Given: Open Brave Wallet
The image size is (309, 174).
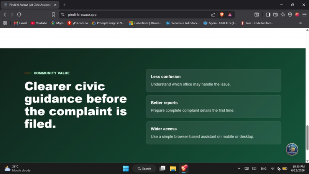Looking at the screenshot, I should pyautogui.click(x=275, y=15).
